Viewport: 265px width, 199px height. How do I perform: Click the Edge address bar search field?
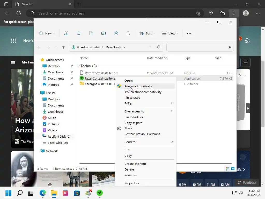pos(115,13)
